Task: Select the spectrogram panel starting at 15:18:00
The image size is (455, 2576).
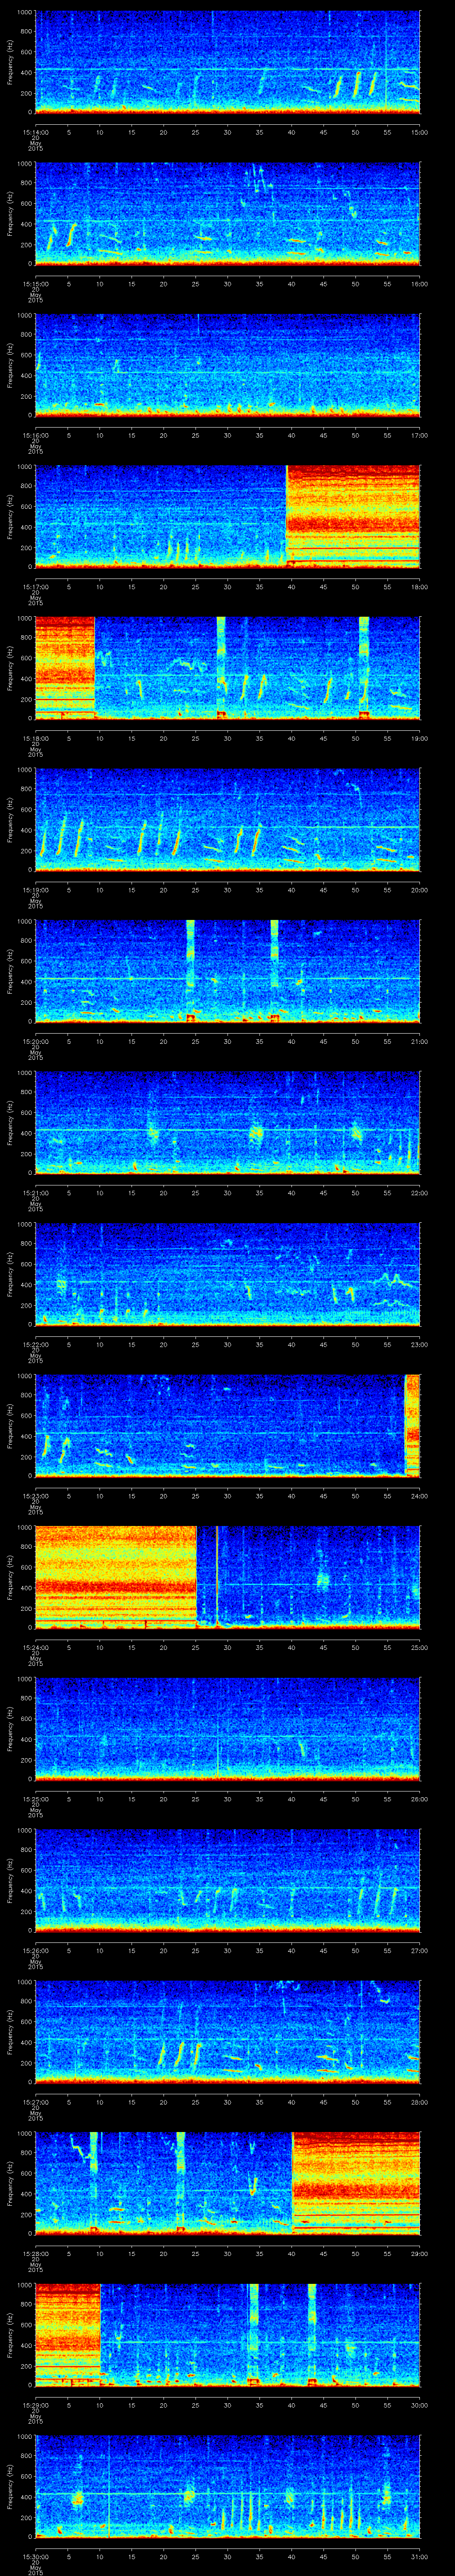Action: (227, 668)
